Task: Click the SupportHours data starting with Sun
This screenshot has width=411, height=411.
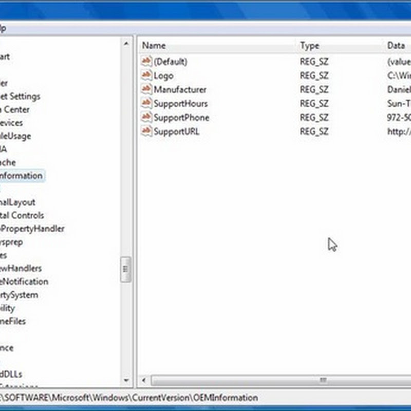Action: (399, 104)
